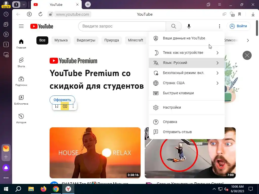Image resolution: width=259 pixels, height=194 pixels.
Task: Click the YouTube search input field
Action: pos(122,26)
